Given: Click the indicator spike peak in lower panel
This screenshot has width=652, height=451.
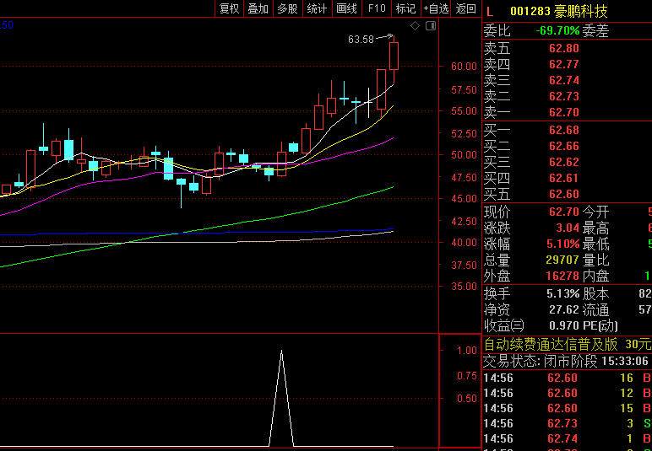Looking at the screenshot, I should pos(281,351).
